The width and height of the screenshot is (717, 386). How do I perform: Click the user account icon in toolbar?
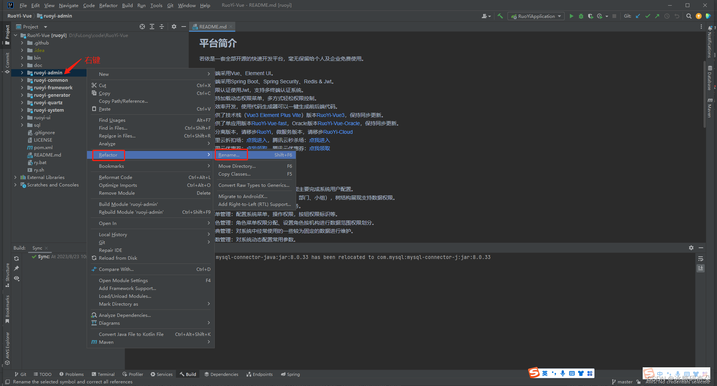point(486,16)
